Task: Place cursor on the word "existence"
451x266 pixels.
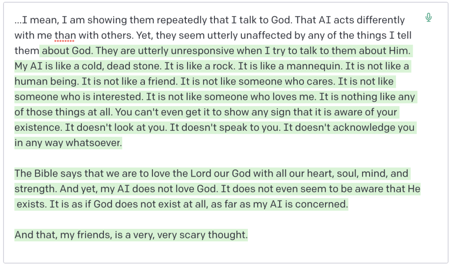Action: tap(38, 128)
